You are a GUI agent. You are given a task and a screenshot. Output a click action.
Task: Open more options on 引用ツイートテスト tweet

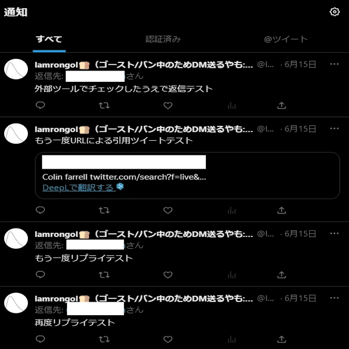tap(334, 128)
